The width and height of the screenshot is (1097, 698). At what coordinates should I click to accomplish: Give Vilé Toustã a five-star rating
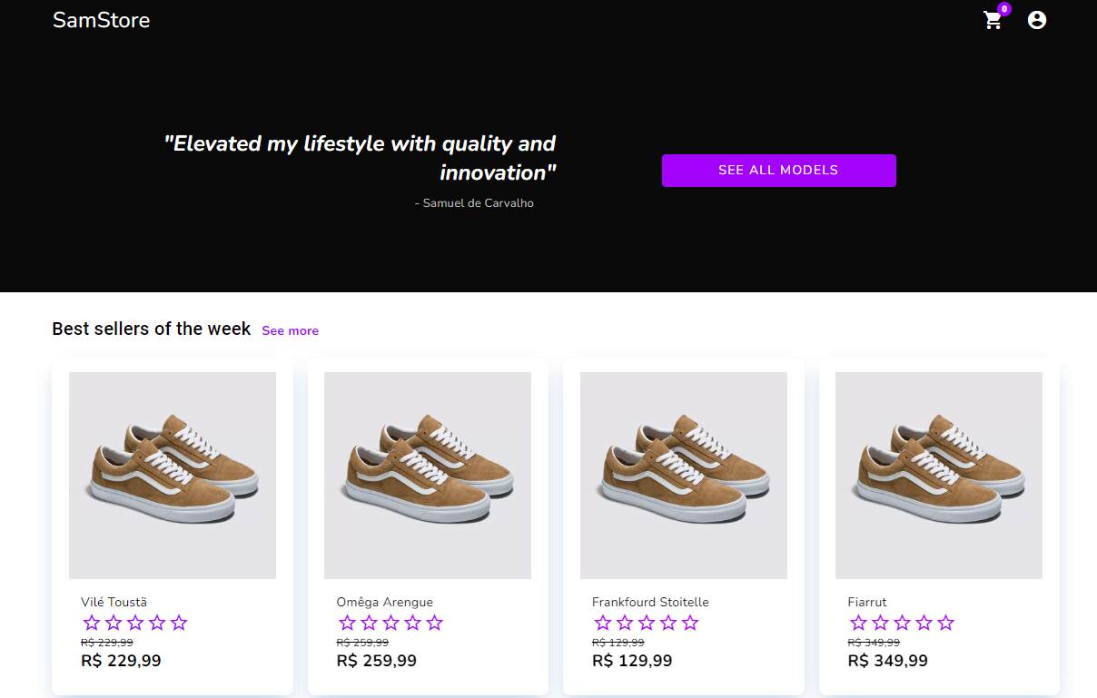tap(179, 623)
